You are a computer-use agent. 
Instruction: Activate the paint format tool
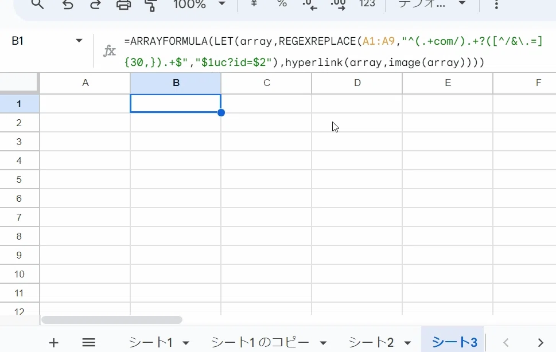click(x=151, y=5)
